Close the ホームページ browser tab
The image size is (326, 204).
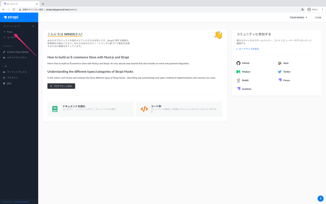click(x=37, y=4)
